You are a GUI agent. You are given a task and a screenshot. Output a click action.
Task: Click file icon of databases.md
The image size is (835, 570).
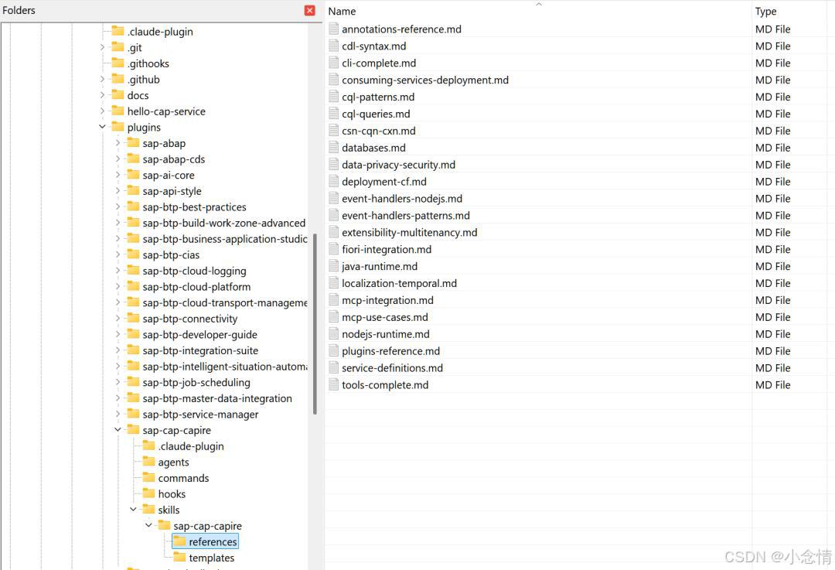coord(333,148)
